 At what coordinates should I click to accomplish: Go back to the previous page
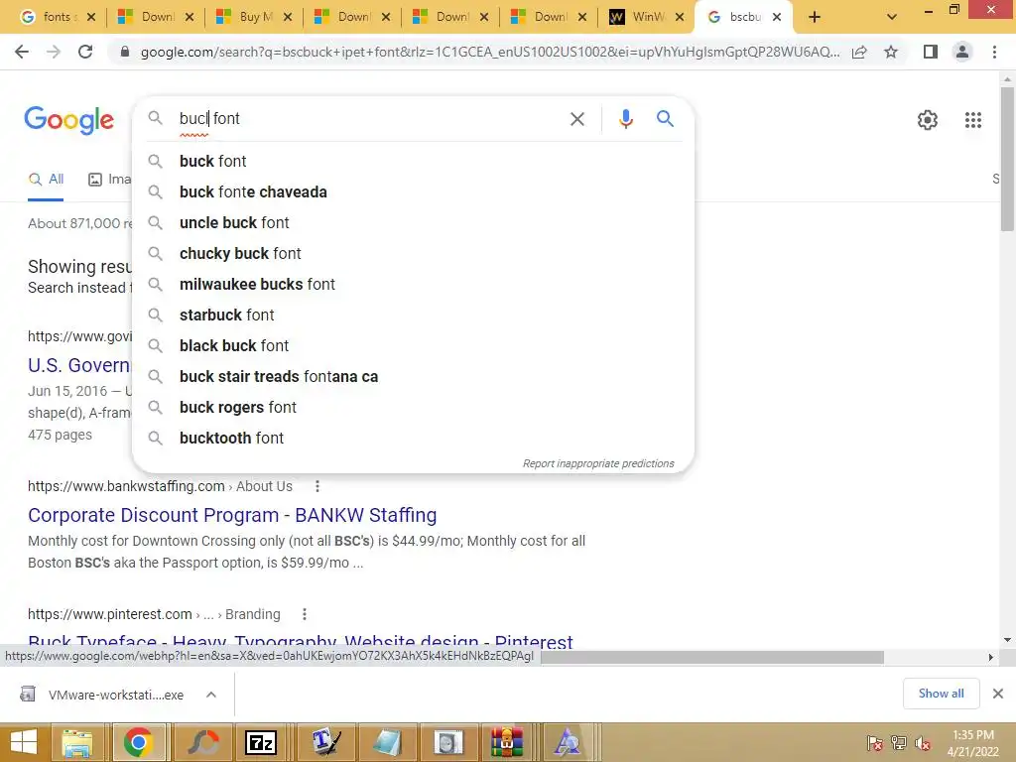22,52
